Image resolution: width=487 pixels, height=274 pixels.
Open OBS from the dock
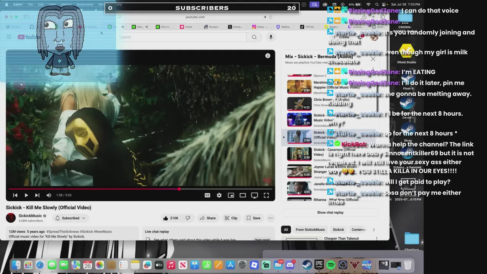(342, 265)
